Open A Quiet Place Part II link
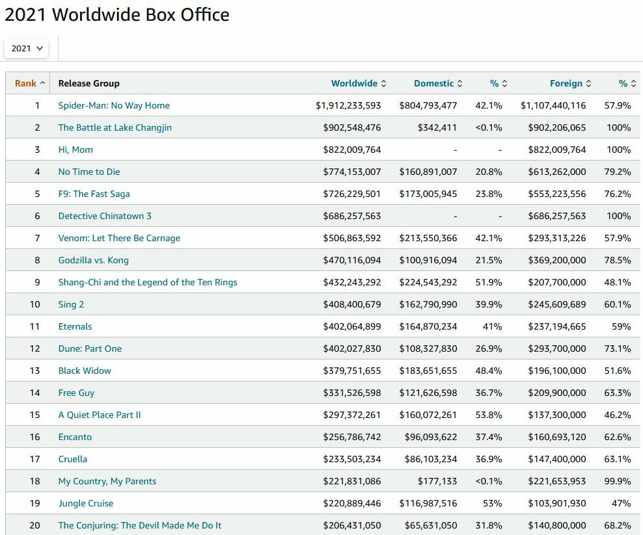Viewport: 643px width, 535px height. tap(99, 415)
